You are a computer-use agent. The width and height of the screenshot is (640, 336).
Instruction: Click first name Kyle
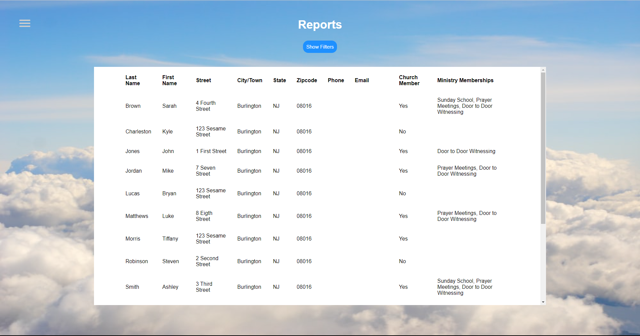[167, 131]
